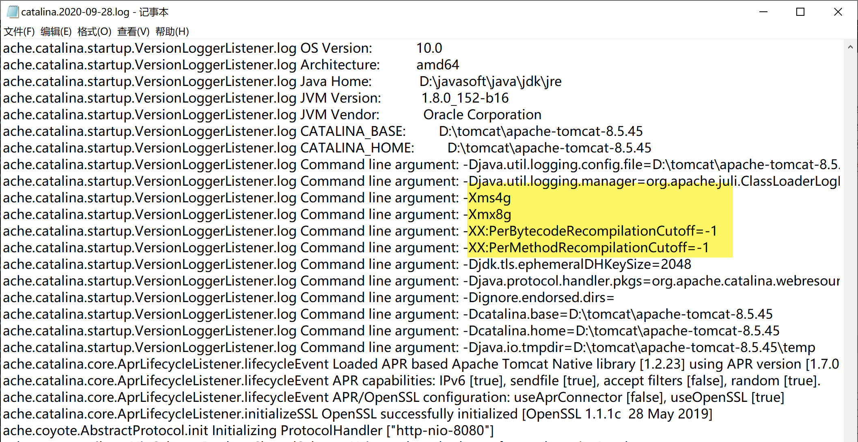Click the Oracle Corporation vendor text

[482, 115]
